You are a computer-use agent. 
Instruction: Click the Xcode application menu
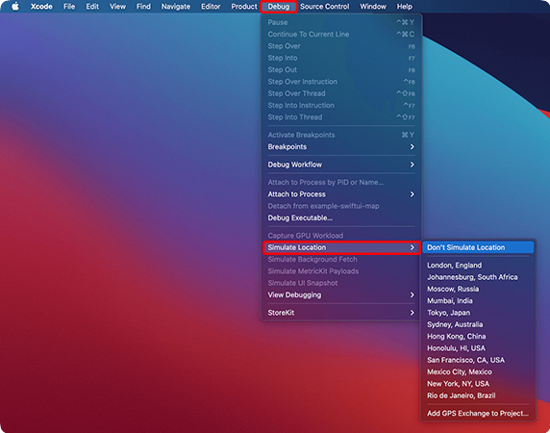pyautogui.click(x=41, y=7)
